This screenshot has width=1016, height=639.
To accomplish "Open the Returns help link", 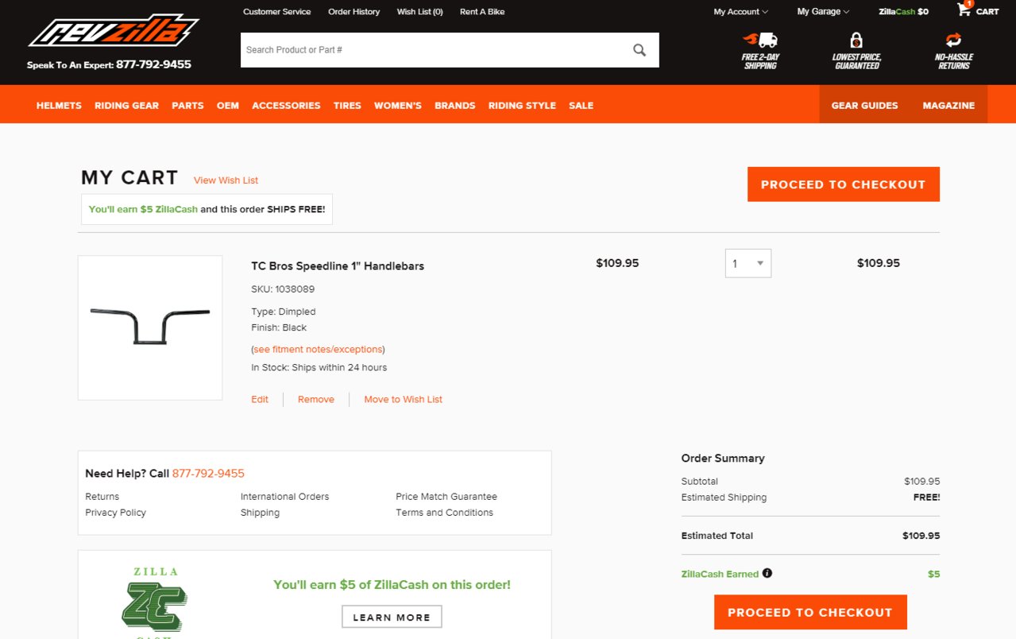I will (102, 497).
